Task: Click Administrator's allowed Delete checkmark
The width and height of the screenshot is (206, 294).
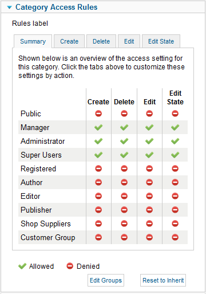Action: [124, 141]
